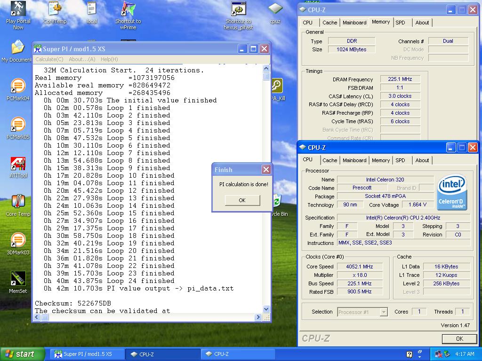Click the Channels # Dual field
Screen dimensions: 482x361
click(448, 41)
